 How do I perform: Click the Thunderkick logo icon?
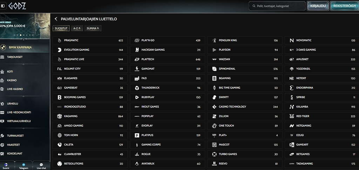click(x=137, y=88)
